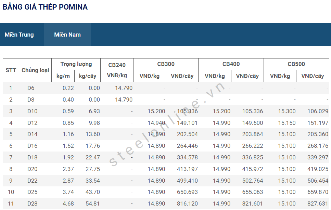Select the Chủng loại column header

35,70
